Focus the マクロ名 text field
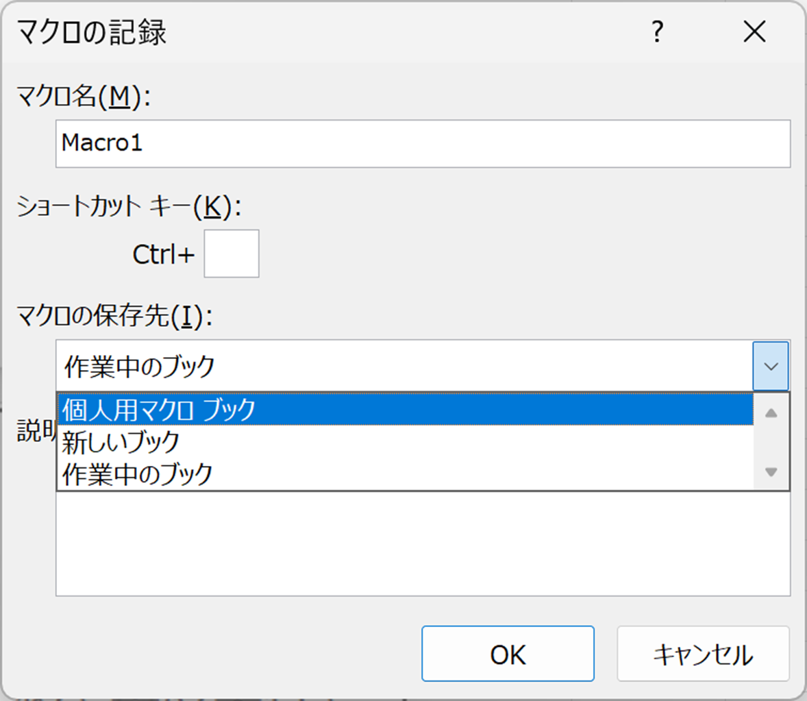This screenshot has height=701, width=807. click(423, 144)
